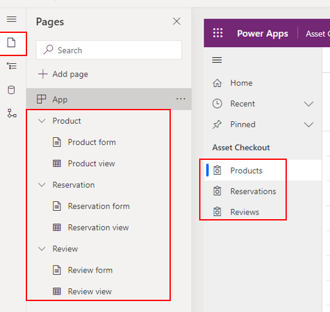
Task: Click the plus icon beside Add page
Action: pyautogui.click(x=43, y=74)
